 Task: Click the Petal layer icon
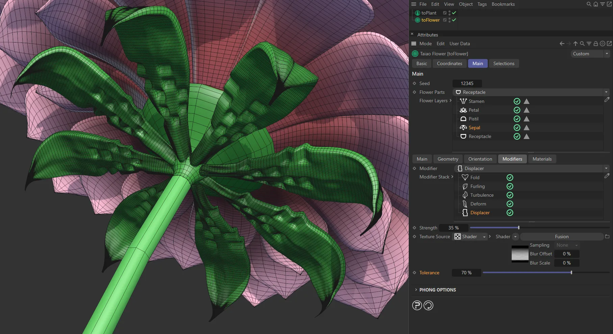(463, 110)
